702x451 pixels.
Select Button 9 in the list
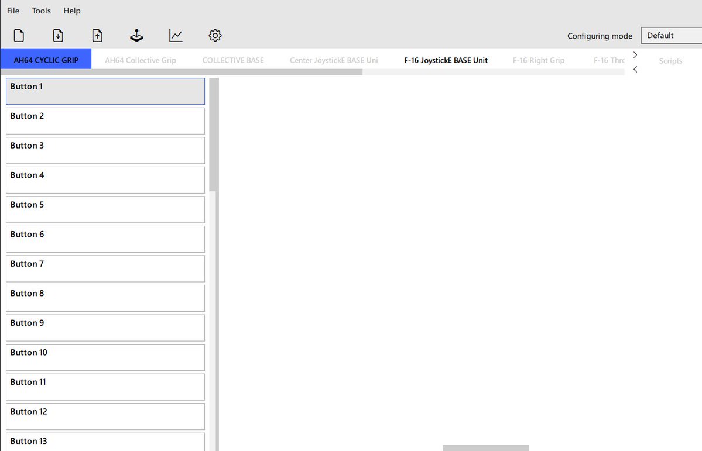105,328
